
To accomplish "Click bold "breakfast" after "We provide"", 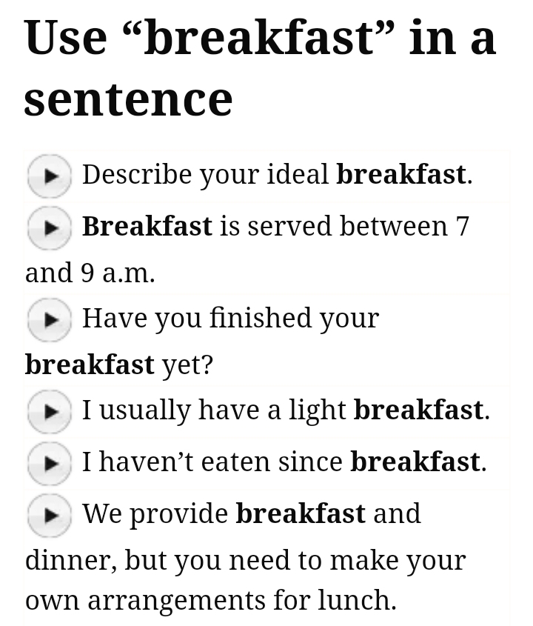I will pos(301,513).
